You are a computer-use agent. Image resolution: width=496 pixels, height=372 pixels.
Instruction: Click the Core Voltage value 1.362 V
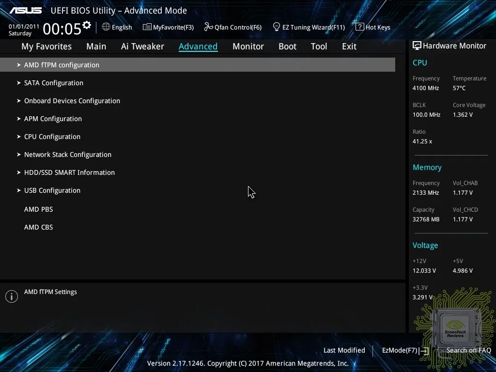[x=463, y=114]
